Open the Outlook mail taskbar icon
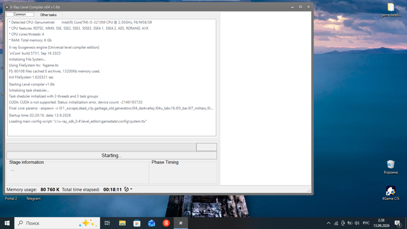This screenshot has width=407, height=229. click(x=151, y=223)
